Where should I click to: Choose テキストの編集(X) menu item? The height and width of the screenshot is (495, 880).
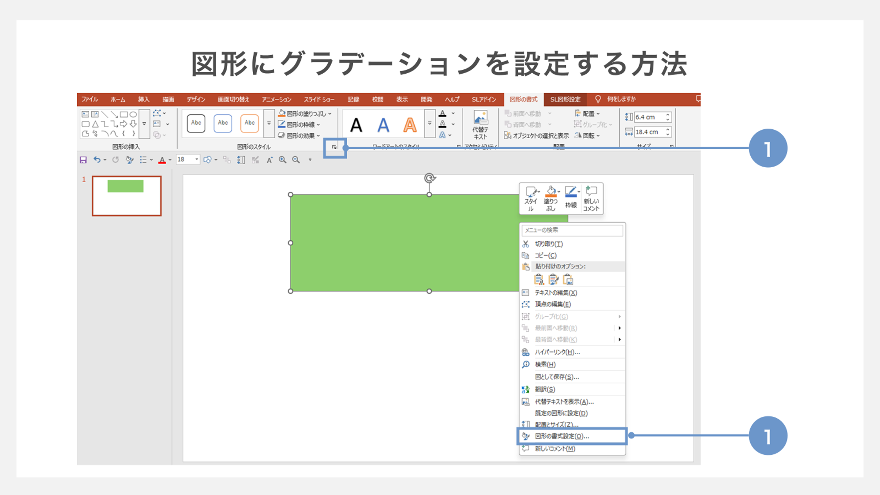click(x=572, y=293)
